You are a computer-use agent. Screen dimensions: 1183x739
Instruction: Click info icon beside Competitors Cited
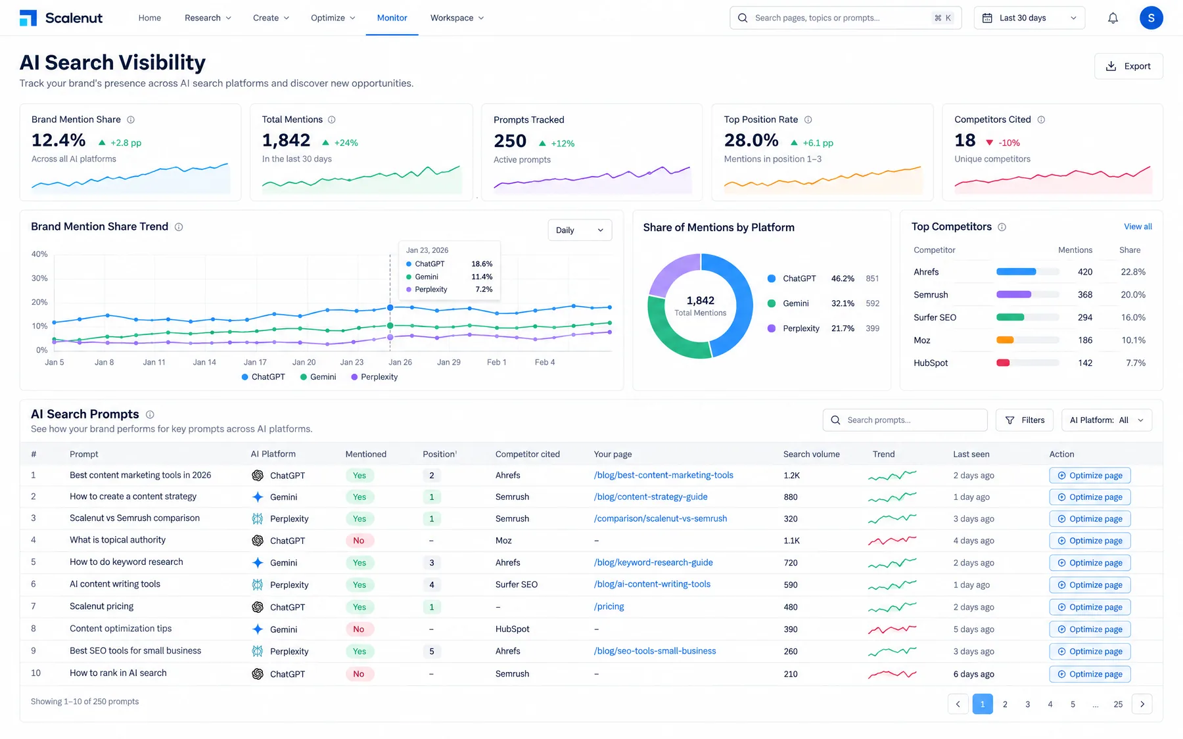point(1041,120)
